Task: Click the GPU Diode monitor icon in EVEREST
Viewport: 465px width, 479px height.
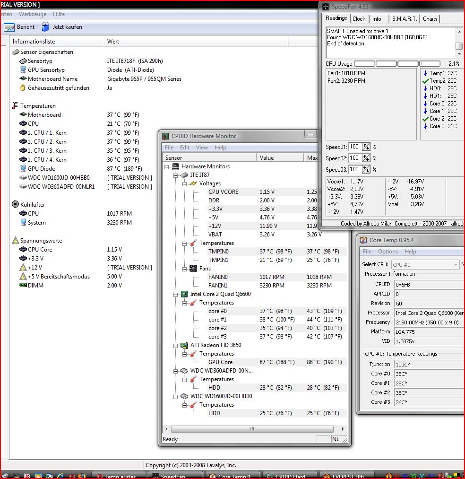Action: (23, 168)
